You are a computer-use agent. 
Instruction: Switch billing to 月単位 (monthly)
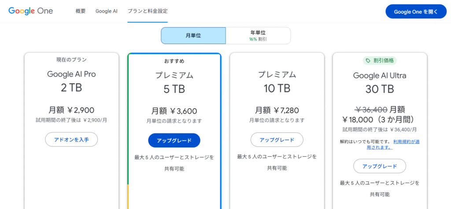click(193, 36)
